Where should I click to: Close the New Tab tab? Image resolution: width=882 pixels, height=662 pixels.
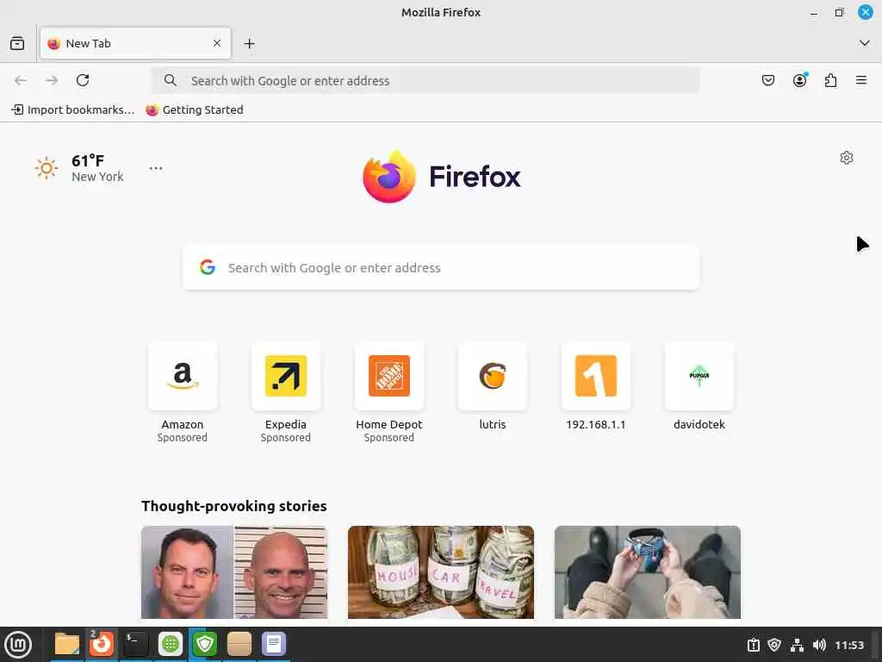point(216,43)
